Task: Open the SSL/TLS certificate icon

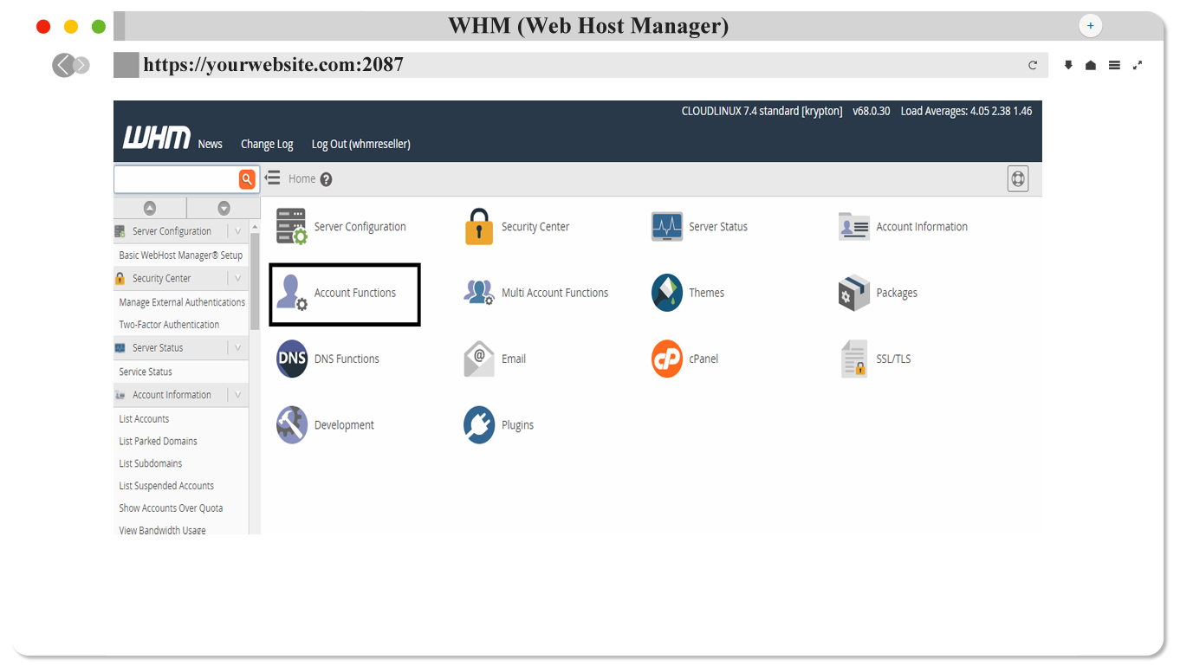Action: tap(854, 359)
